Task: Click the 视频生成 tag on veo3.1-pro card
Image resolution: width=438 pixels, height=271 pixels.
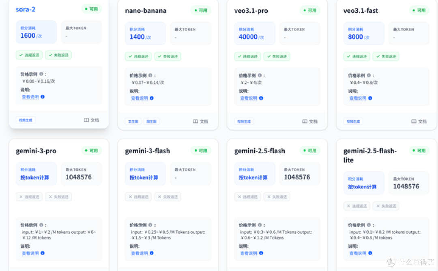Action: [x=244, y=122]
